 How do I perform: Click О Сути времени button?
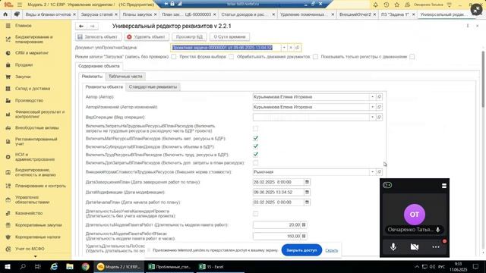[x=229, y=37]
